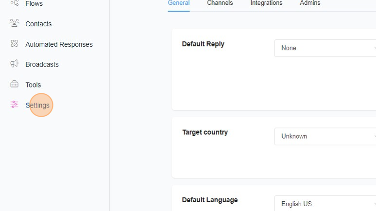This screenshot has height=211, width=376.
Task: Open the Default Reply dropdown showing None
Action: click(x=325, y=48)
